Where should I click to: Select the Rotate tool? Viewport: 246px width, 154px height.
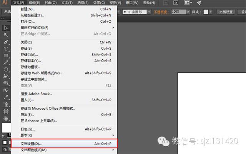pyautogui.click(x=6, y=70)
